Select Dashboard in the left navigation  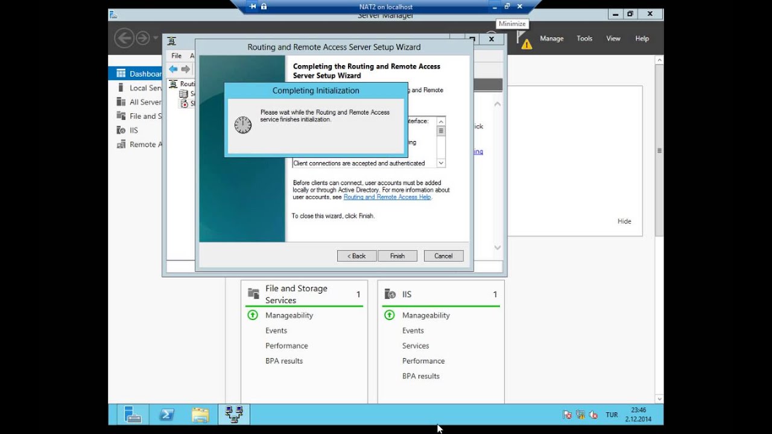(x=135, y=74)
